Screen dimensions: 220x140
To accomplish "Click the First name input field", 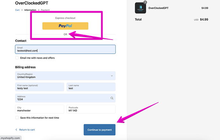I will click(40, 87).
